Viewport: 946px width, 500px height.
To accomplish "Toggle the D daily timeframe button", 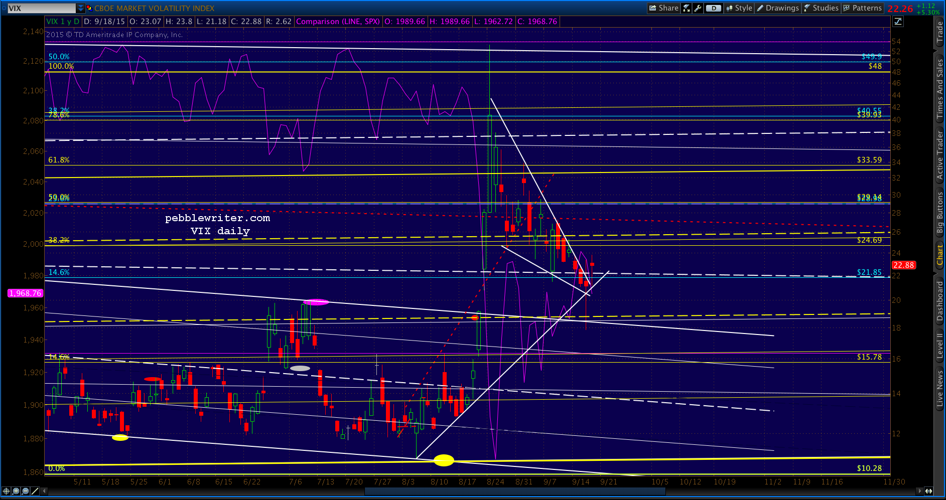I will point(713,8).
